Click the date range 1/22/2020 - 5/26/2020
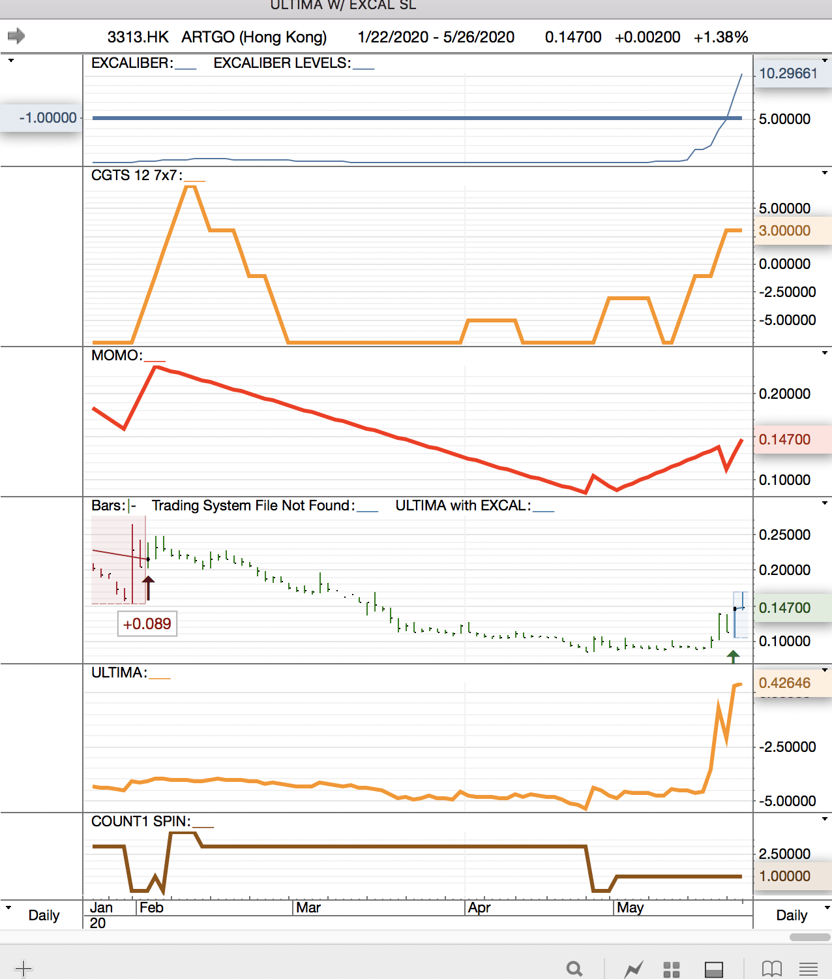832x979 pixels. (x=436, y=37)
